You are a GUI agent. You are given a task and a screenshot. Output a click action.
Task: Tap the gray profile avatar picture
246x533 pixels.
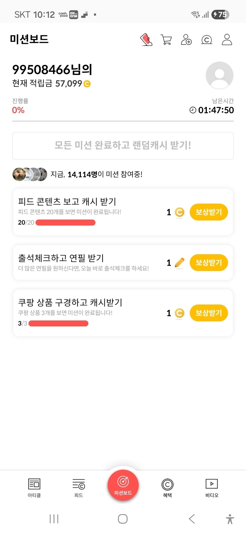pos(219,75)
